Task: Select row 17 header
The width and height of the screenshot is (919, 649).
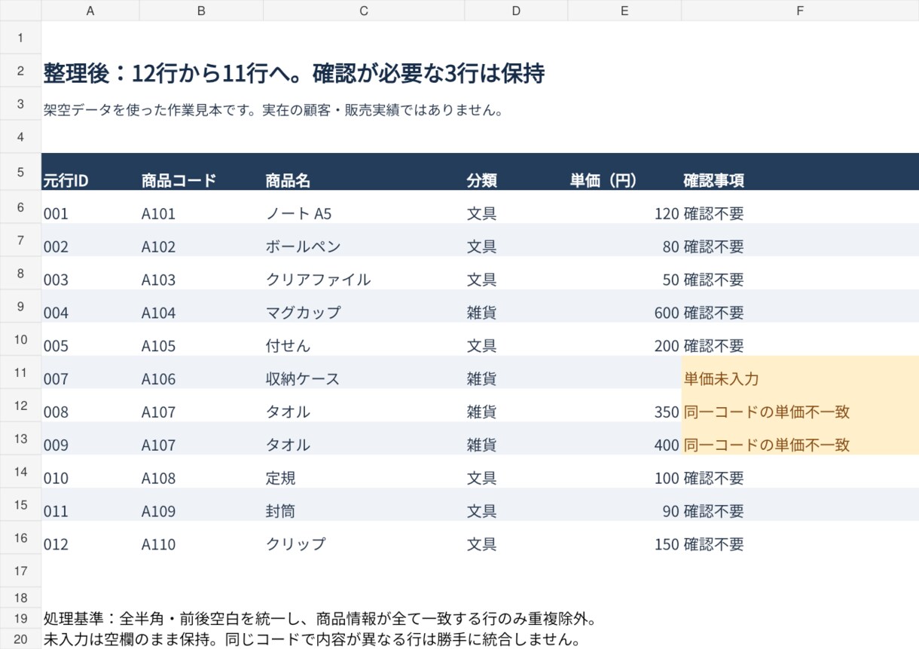Action: click(20, 571)
